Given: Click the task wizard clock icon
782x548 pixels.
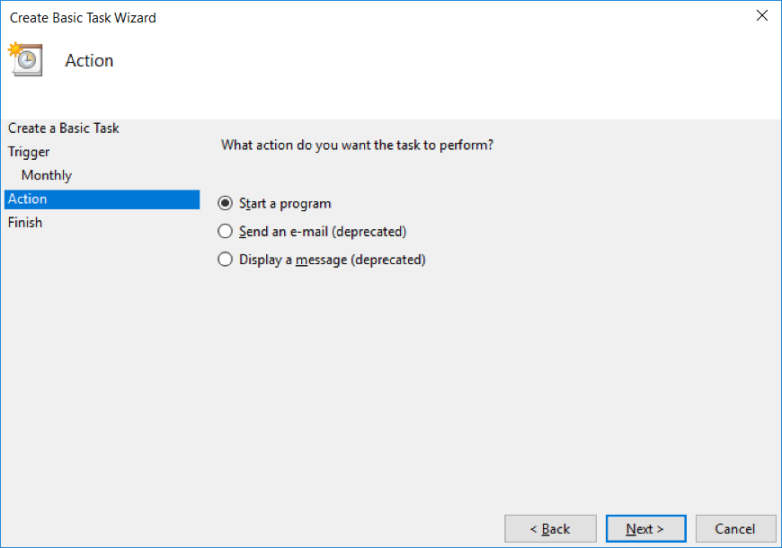Looking at the screenshot, I should point(24,59).
